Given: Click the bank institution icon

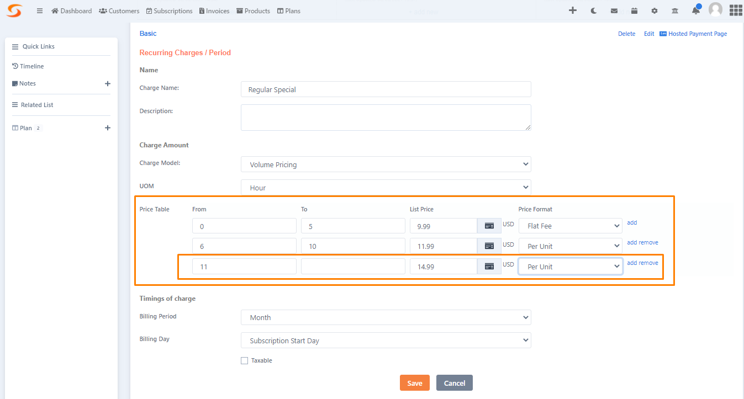Looking at the screenshot, I should [x=674, y=10].
